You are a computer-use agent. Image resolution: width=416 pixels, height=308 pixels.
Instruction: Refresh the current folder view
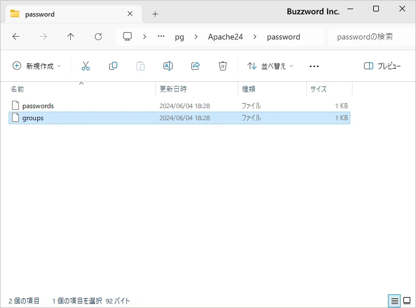[98, 37]
